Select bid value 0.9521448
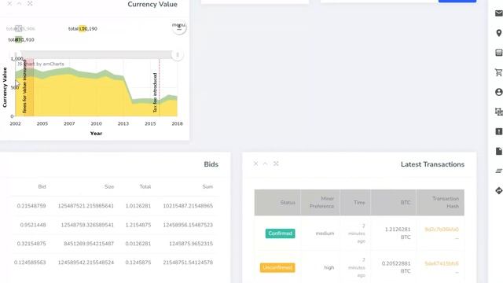This screenshot has height=283, width=503. tap(33, 225)
